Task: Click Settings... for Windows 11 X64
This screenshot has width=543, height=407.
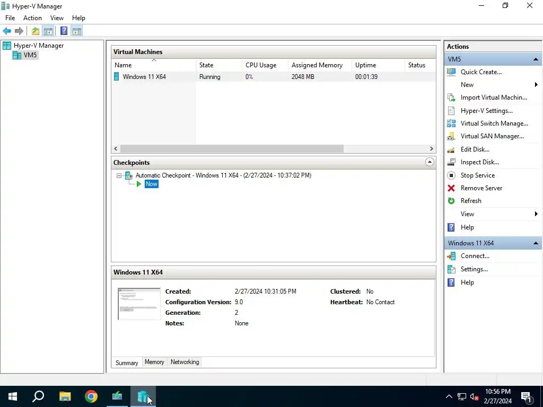Action: 474,269
